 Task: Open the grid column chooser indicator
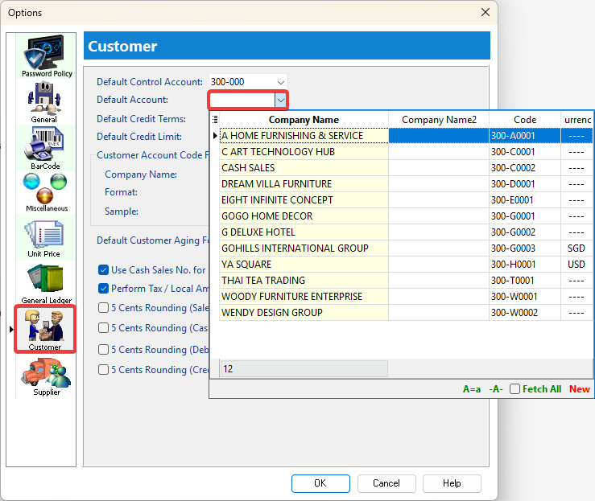pyautogui.click(x=215, y=120)
